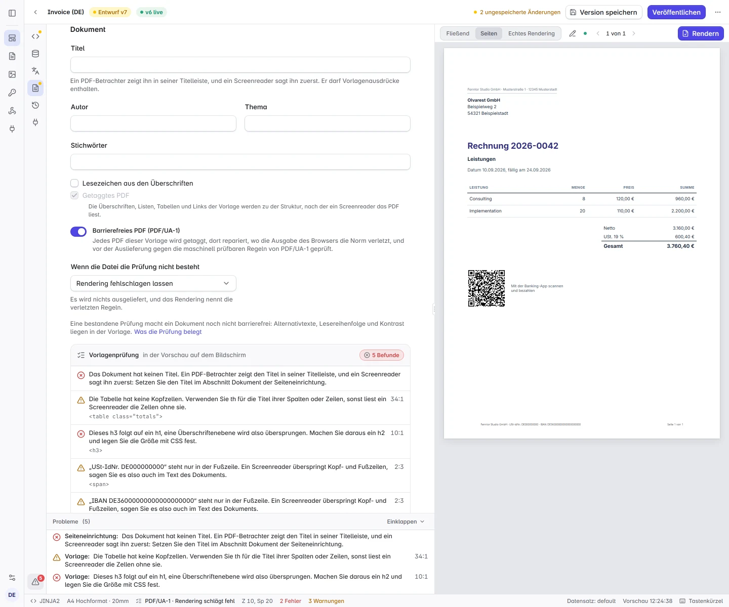Click the 3 Warnungen status bar entry

pyautogui.click(x=326, y=601)
